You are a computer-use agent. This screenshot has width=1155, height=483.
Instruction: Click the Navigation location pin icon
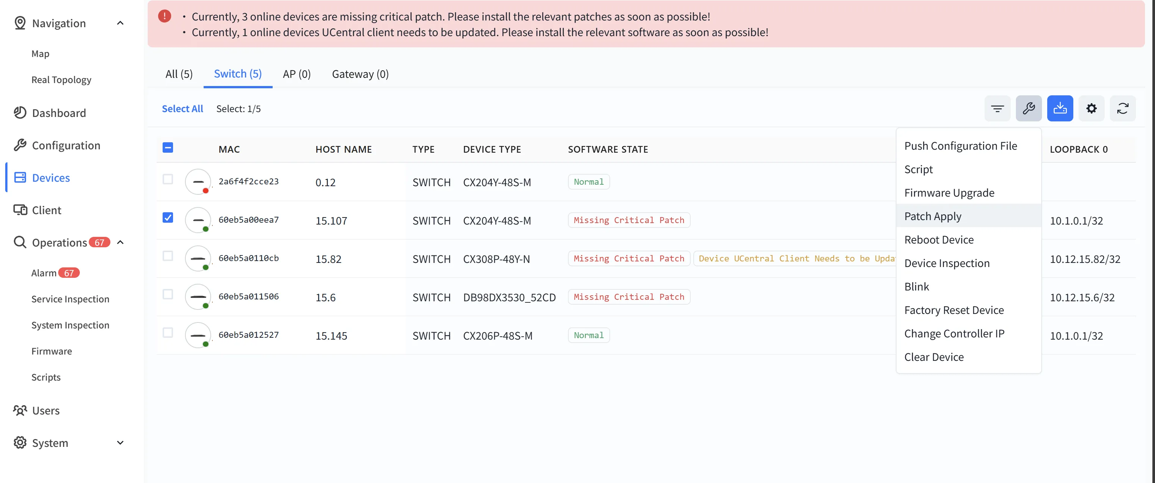point(20,23)
